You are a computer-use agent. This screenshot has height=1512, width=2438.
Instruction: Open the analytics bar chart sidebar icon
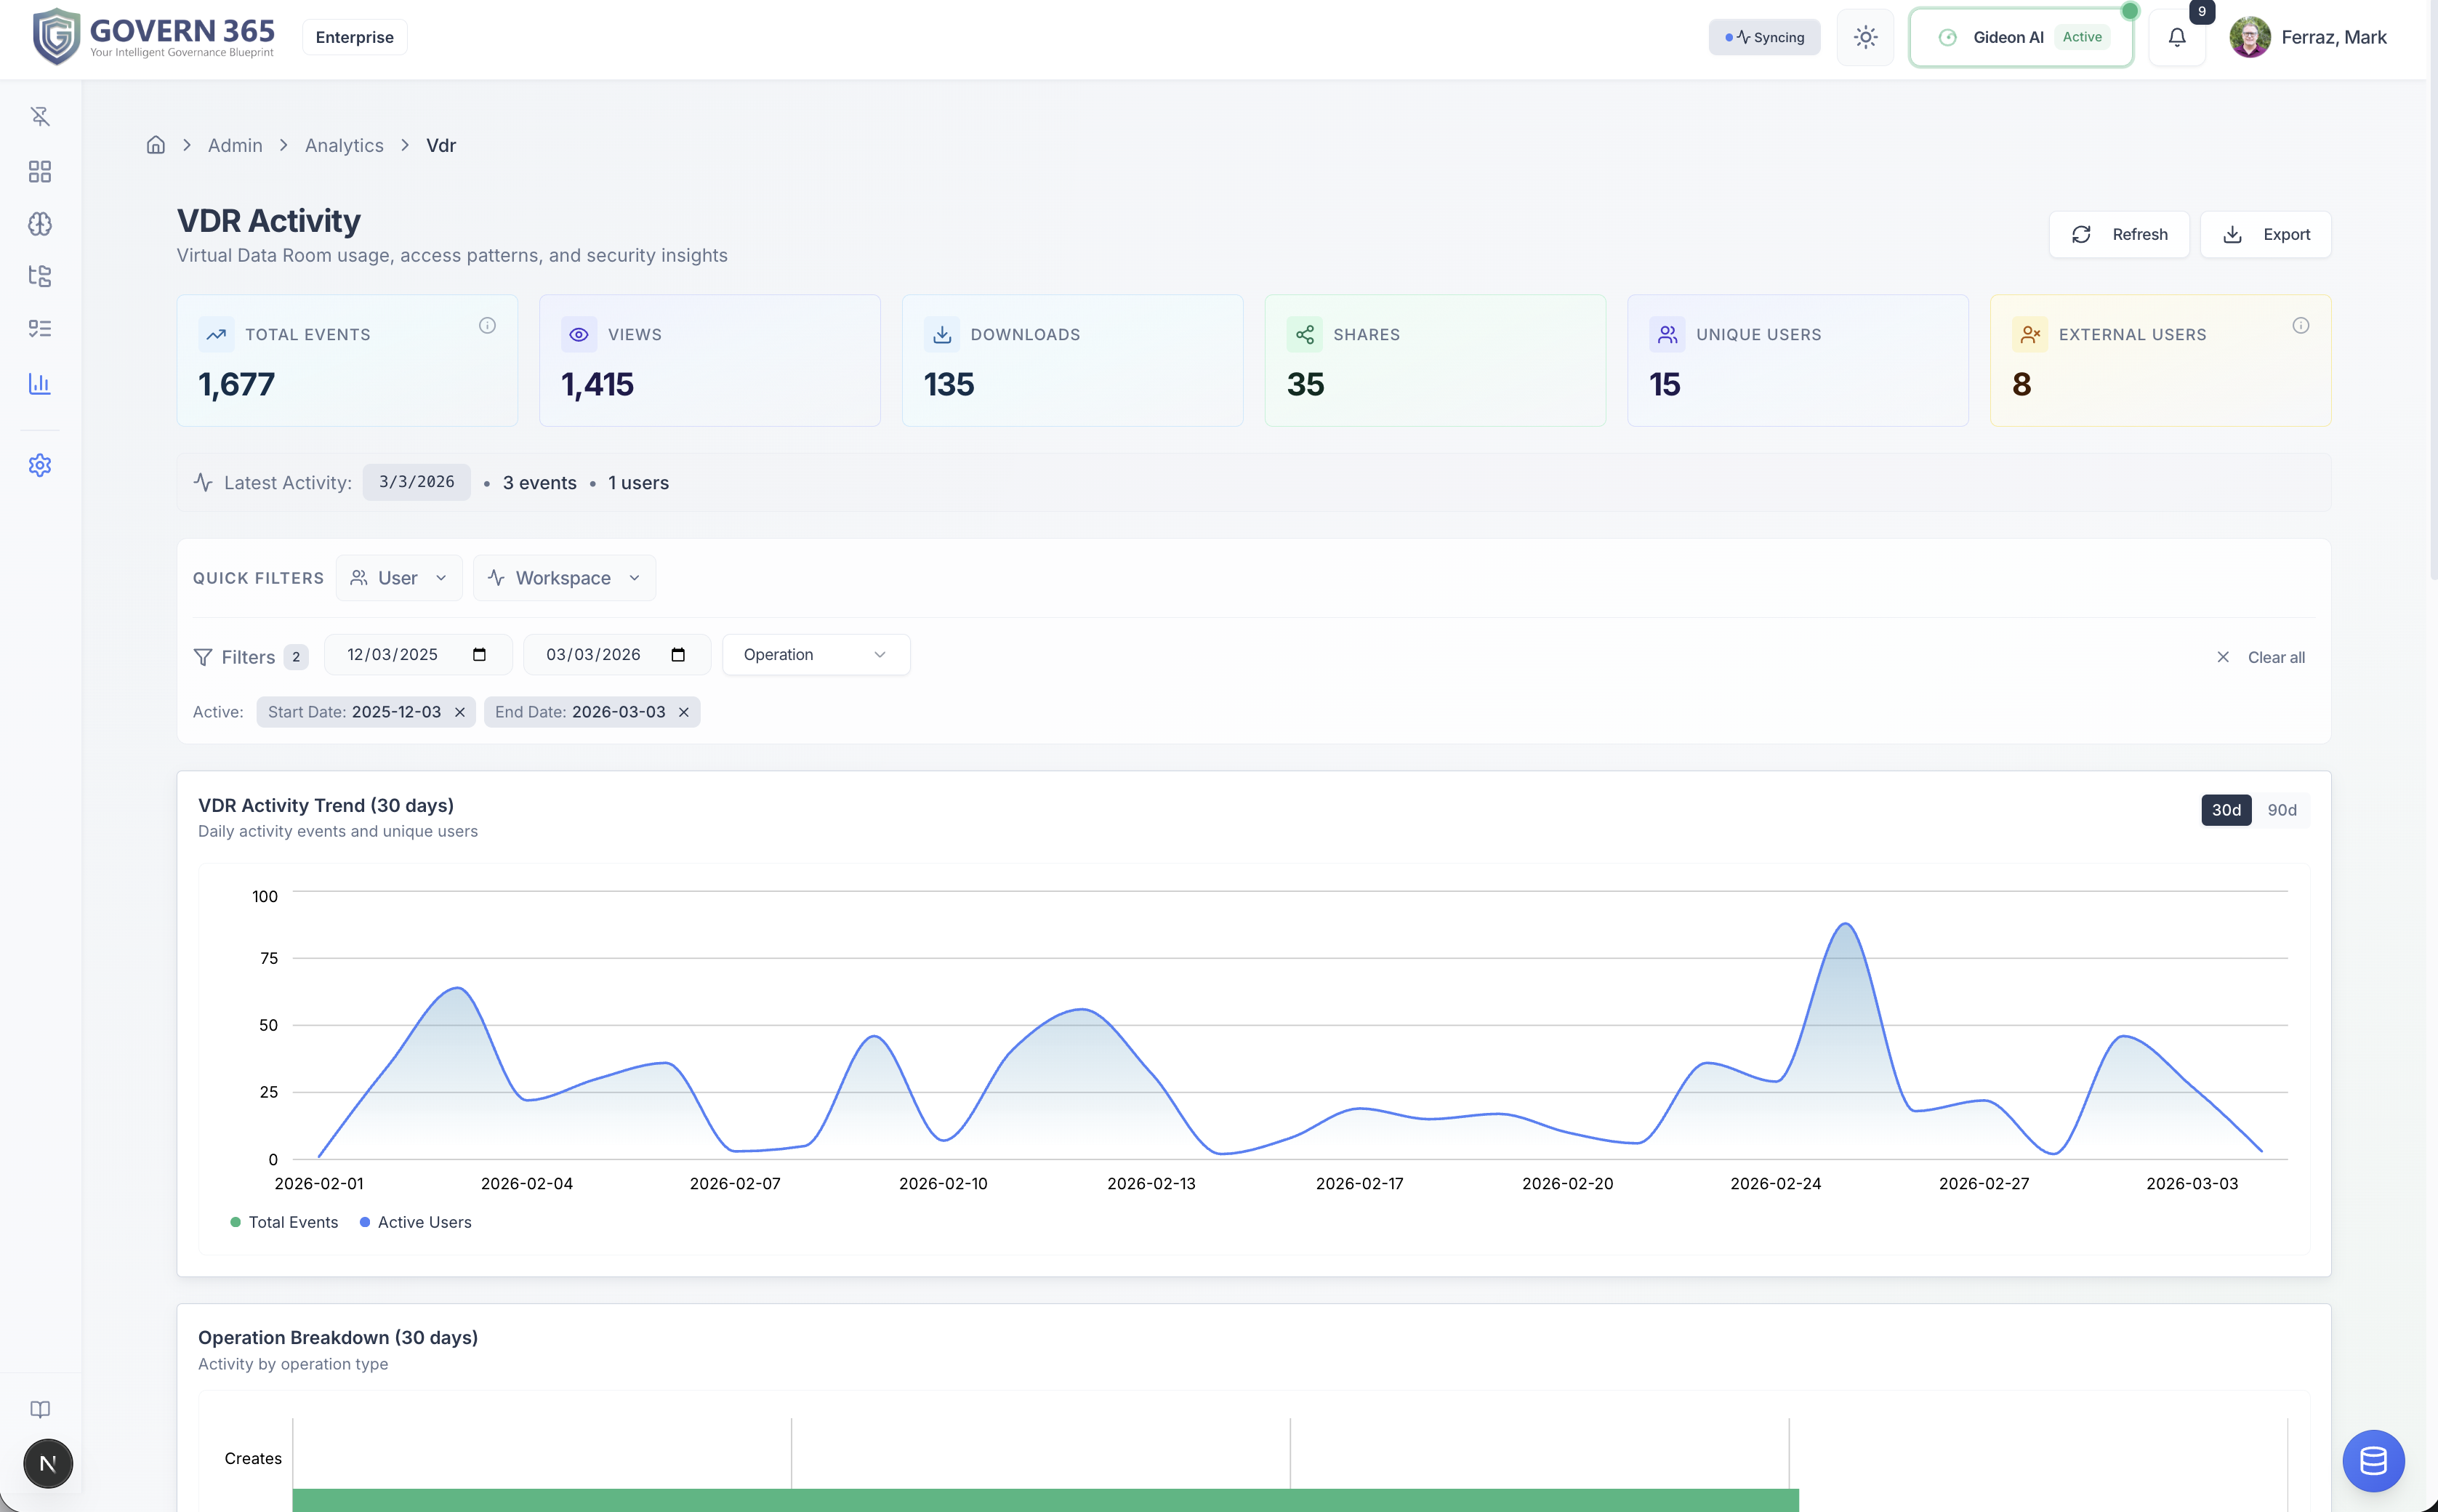tap(40, 384)
